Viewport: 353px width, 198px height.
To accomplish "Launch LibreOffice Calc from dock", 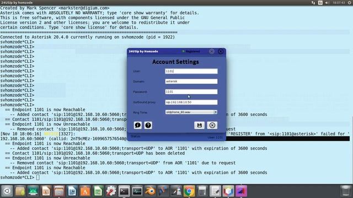I will pyautogui.click(x=98, y=191).
